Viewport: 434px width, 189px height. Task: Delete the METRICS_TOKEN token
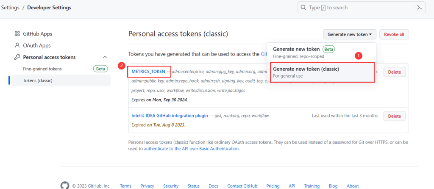tap(394, 72)
